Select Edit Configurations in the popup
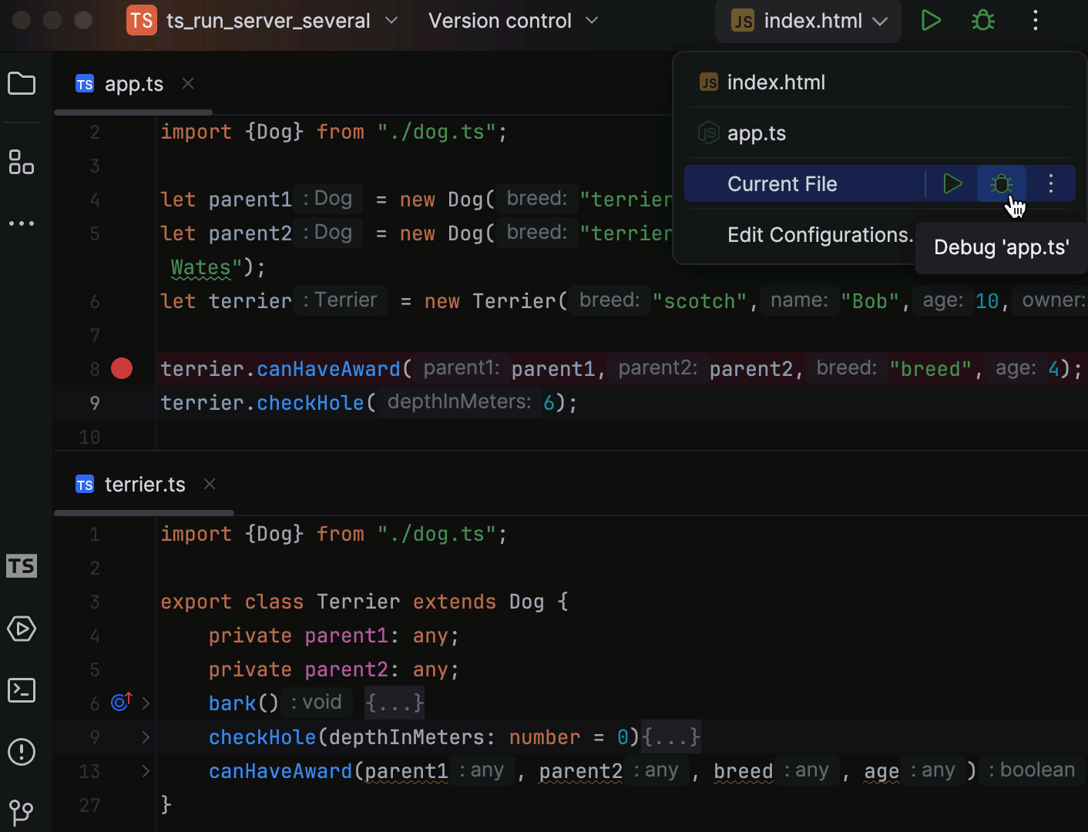The width and height of the screenshot is (1088, 832). tap(820, 234)
